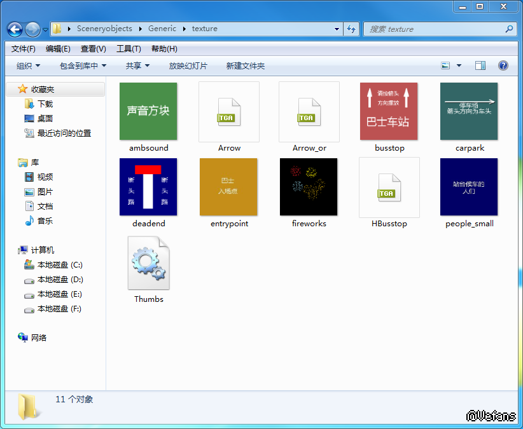523x429 pixels.
Task: Select the Arrow_or TGA file icon
Action: click(x=309, y=112)
